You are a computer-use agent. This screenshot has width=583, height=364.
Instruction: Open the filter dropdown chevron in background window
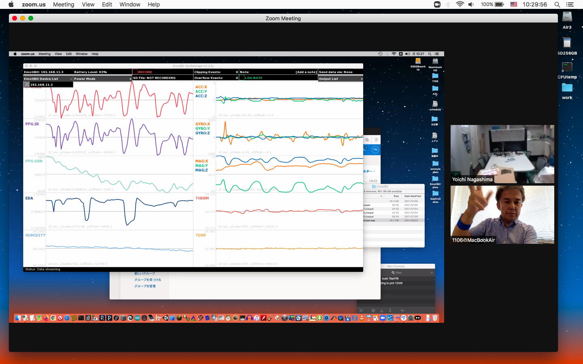coord(374,171)
